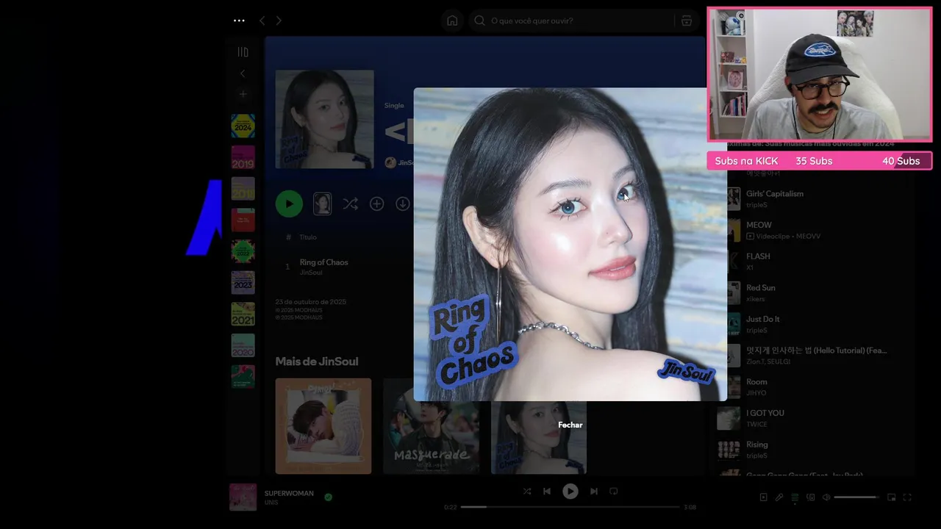Open the SUPERWOMAN now-playing cover
Image resolution: width=941 pixels, height=529 pixels.
243,497
